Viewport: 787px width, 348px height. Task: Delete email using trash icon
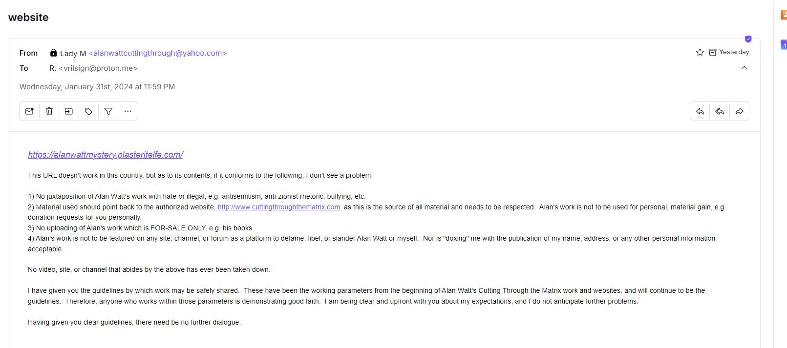pyautogui.click(x=49, y=111)
